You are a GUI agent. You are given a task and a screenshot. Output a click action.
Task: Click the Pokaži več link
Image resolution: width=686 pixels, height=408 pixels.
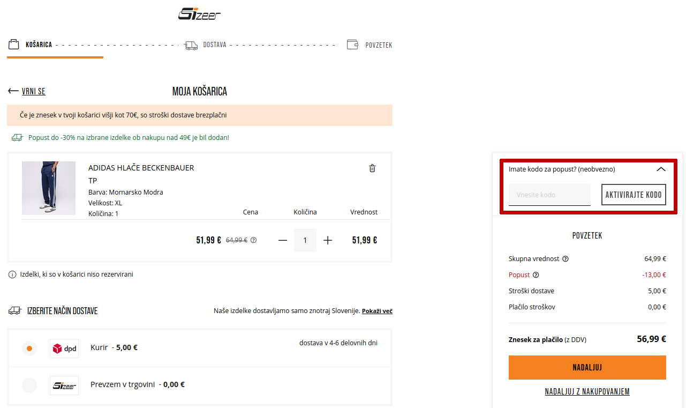(x=377, y=311)
